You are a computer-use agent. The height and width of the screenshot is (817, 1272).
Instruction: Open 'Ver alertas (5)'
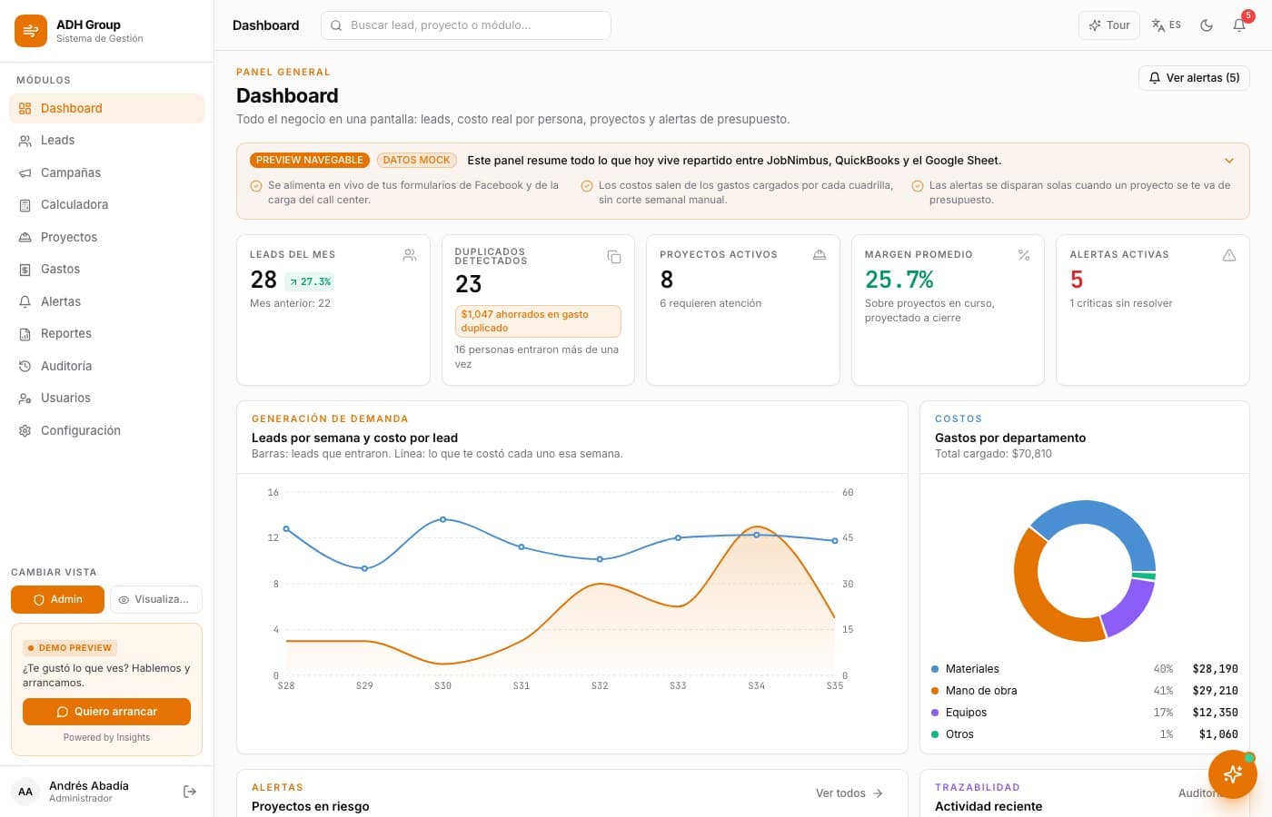(1194, 78)
